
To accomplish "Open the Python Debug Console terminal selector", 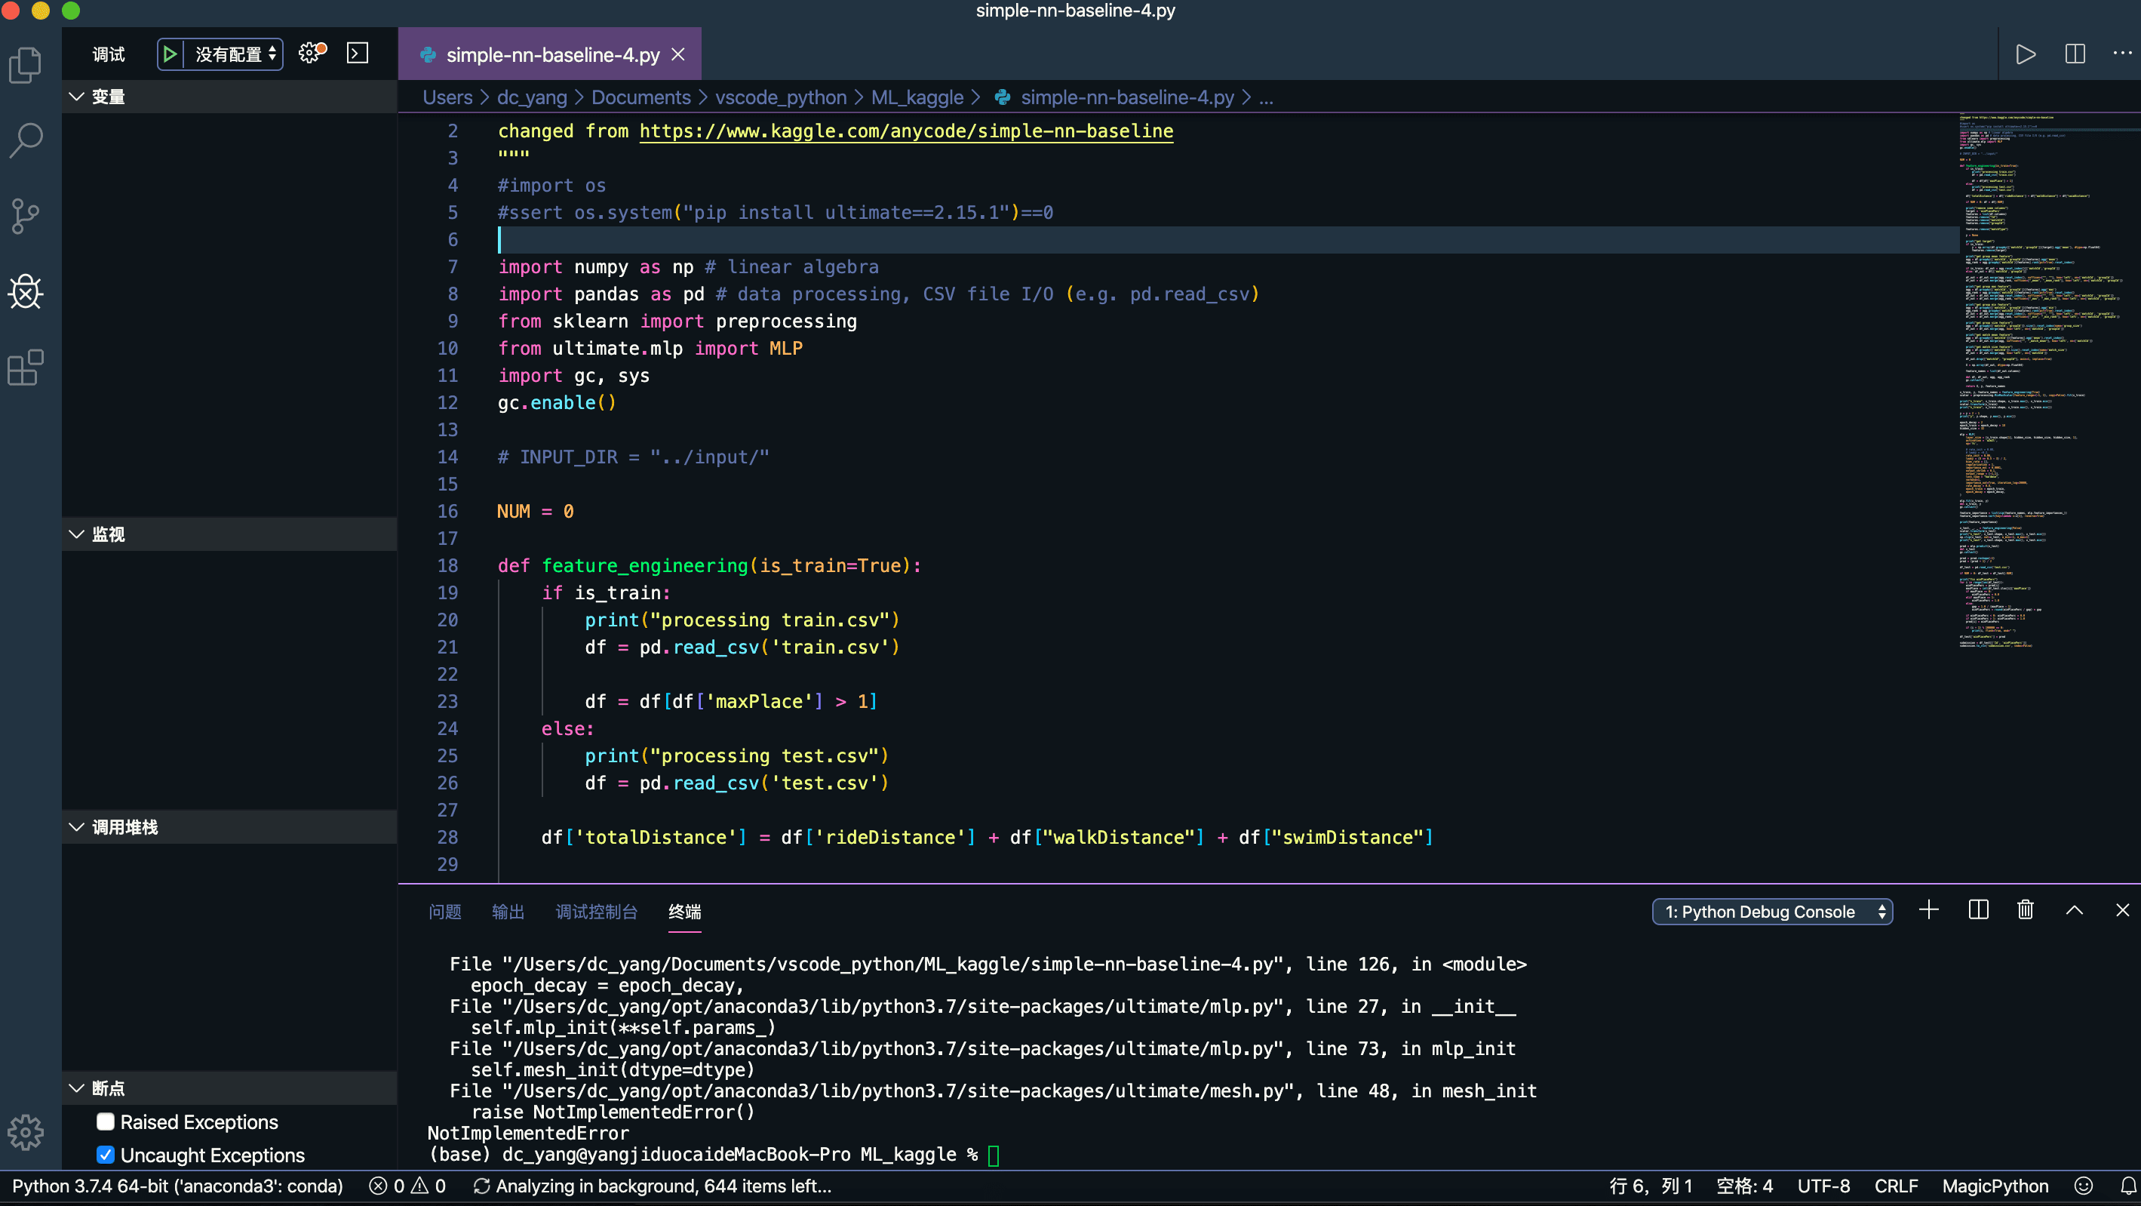I will (1771, 912).
